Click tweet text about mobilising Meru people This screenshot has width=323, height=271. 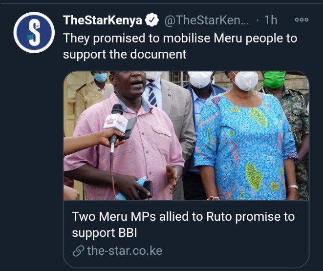point(180,46)
